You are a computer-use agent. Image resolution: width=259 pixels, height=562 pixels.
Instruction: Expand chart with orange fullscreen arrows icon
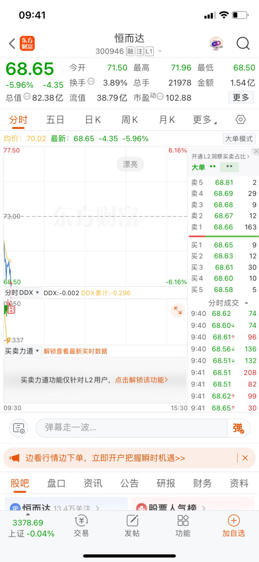pos(178,310)
